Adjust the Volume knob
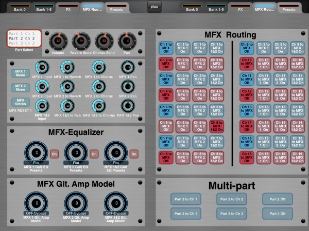 pos(58,41)
